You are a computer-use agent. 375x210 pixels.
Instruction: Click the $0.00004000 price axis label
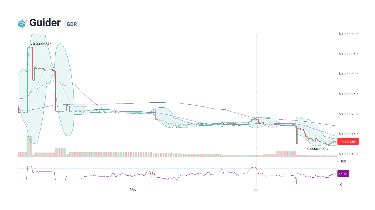point(349,34)
